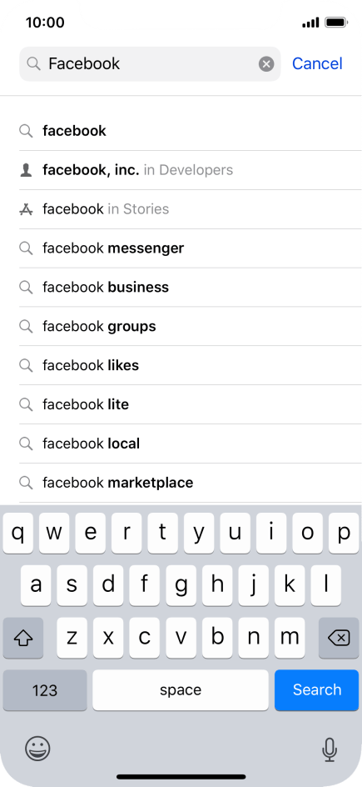Tap the space bar

point(181,690)
